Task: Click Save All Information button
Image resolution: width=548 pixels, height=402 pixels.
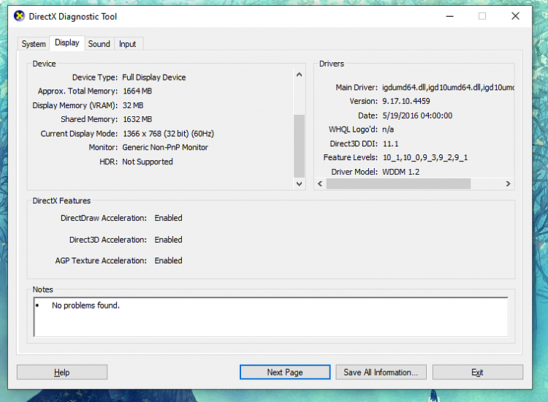Action: pyautogui.click(x=381, y=372)
